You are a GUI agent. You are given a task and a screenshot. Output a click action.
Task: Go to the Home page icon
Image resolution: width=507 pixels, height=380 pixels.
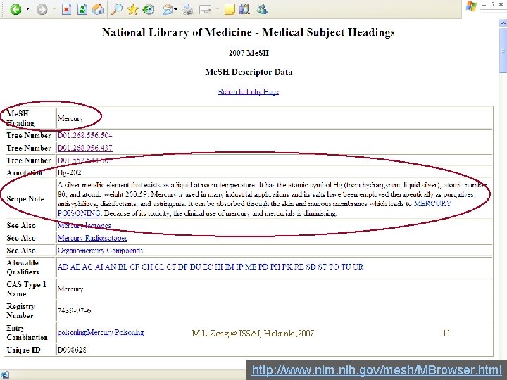tap(98, 9)
